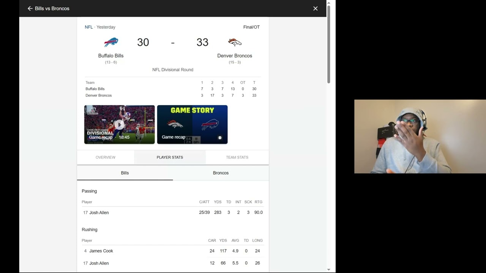The image size is (486, 273).
Task: Click the C/ATT column header in Passing
Action: tap(204, 202)
